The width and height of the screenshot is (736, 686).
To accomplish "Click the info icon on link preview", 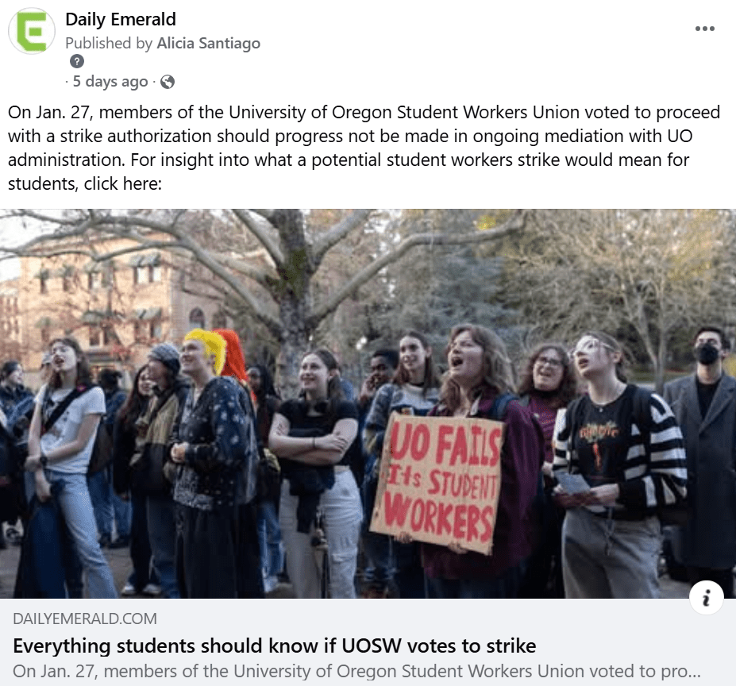I will pyautogui.click(x=707, y=598).
